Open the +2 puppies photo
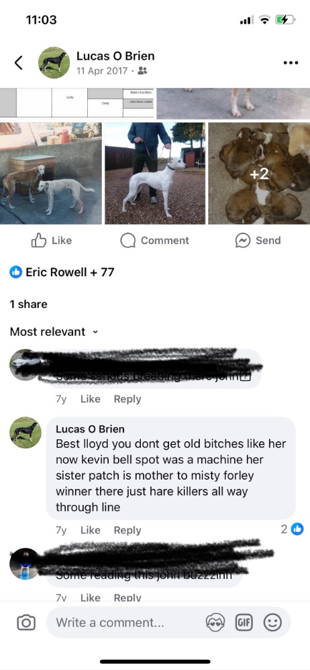 259,173
